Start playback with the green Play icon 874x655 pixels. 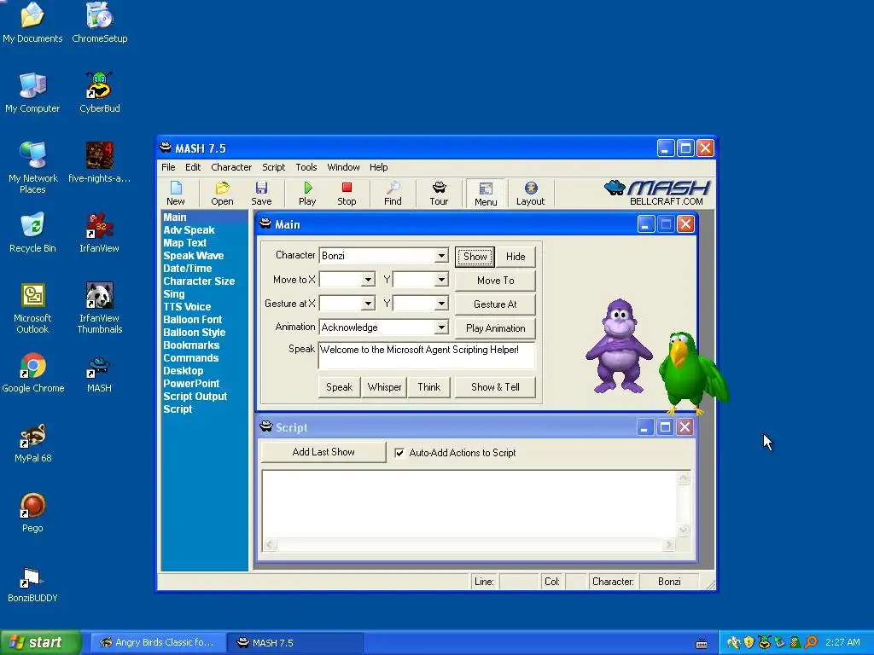307,194
